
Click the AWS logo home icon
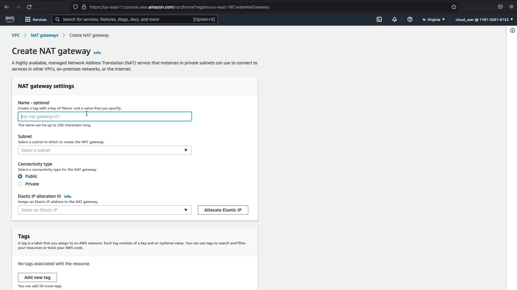pos(10,19)
